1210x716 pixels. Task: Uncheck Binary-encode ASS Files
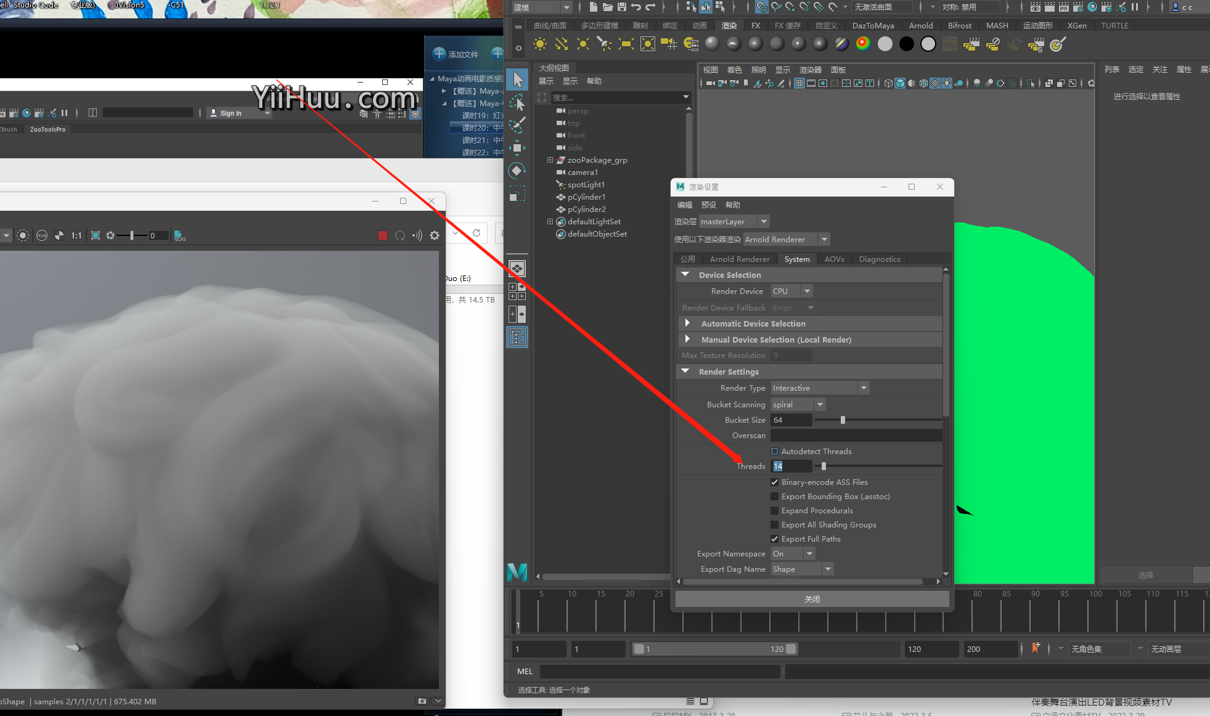point(774,482)
